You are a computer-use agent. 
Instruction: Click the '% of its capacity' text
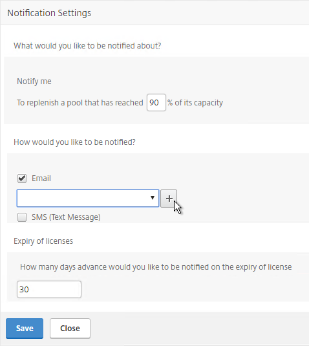click(x=195, y=103)
